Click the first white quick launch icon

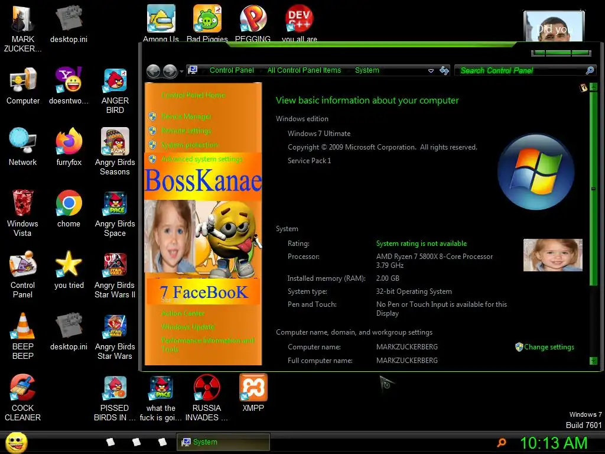point(110,442)
